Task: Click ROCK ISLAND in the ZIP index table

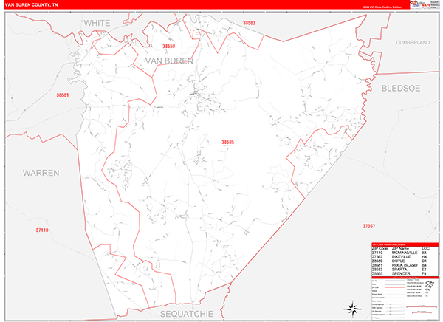Action: (x=405, y=265)
